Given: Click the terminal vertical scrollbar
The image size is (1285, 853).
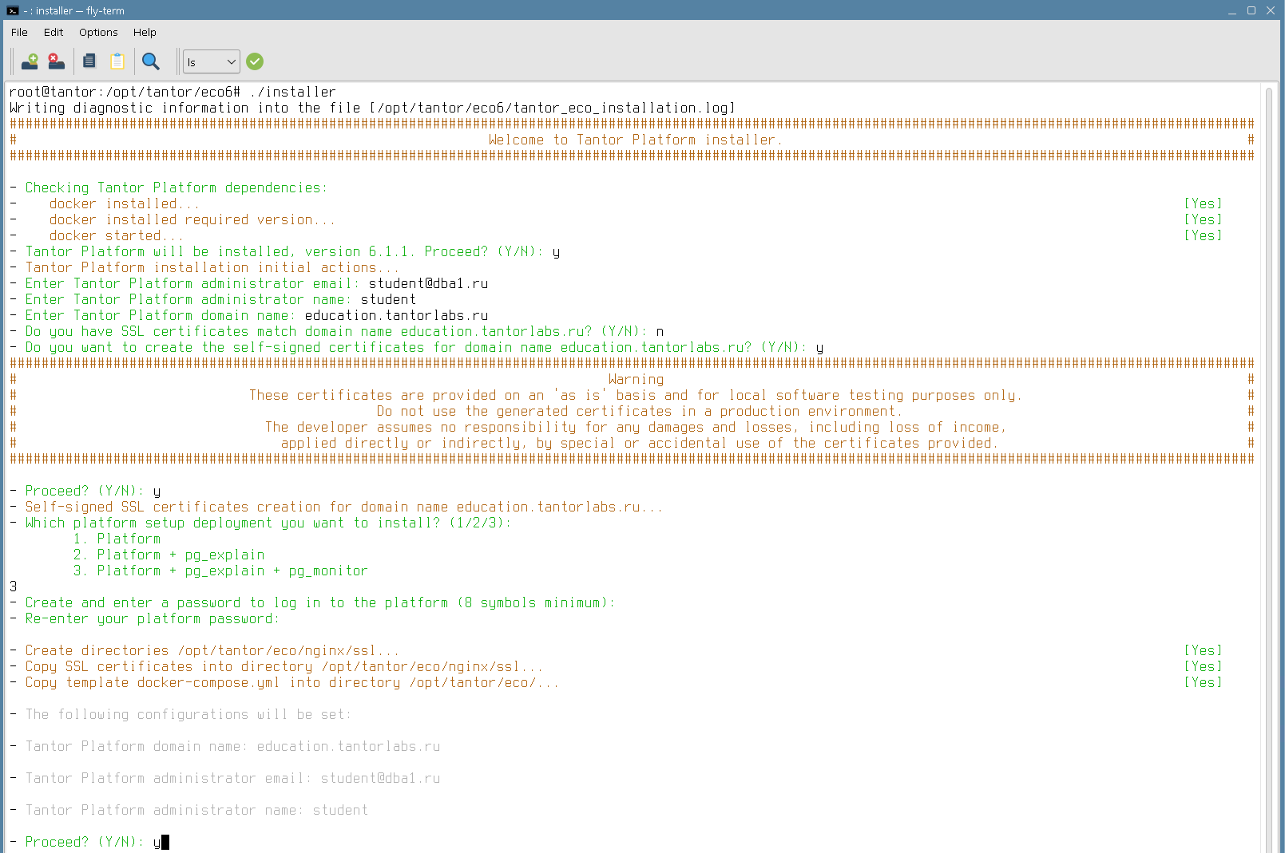Looking at the screenshot, I should pyautogui.click(x=1268, y=463).
